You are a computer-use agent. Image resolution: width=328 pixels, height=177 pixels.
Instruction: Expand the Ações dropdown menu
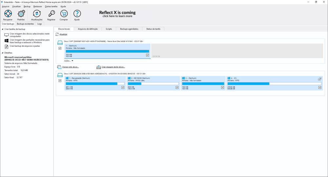coord(69,61)
